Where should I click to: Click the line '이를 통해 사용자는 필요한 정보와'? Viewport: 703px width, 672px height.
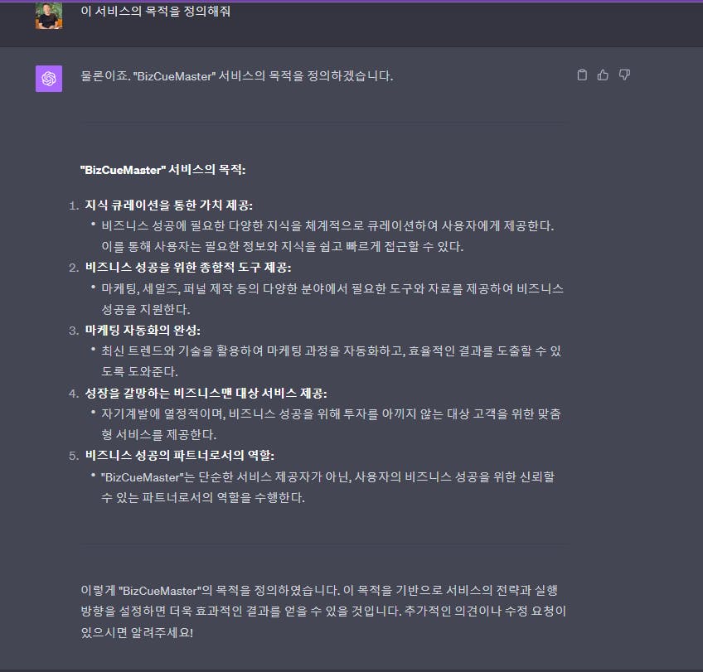point(283,246)
